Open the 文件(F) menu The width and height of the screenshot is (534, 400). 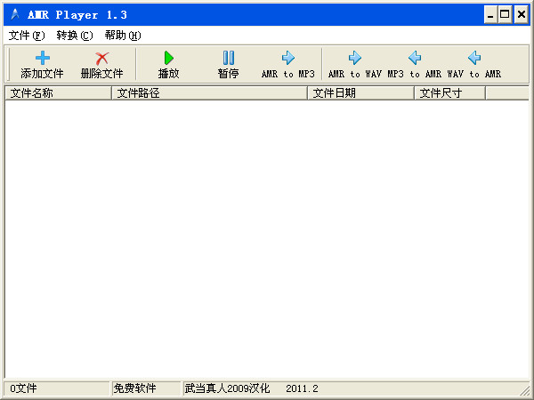(27, 36)
